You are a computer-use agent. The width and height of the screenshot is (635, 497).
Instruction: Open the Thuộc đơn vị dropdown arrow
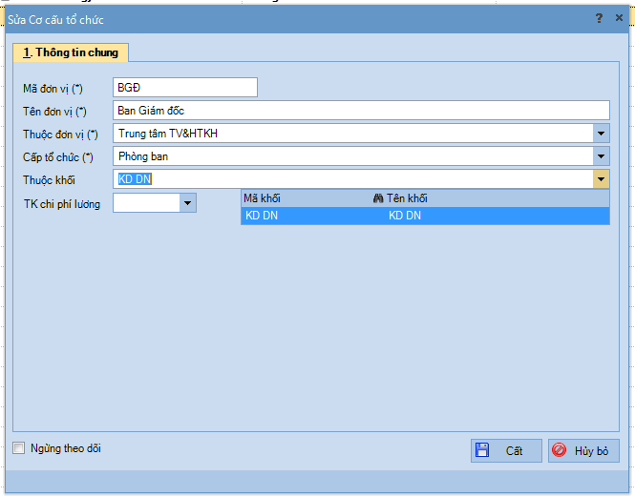(x=602, y=134)
